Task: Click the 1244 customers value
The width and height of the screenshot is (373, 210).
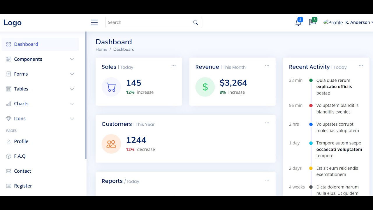Action: [x=136, y=140]
